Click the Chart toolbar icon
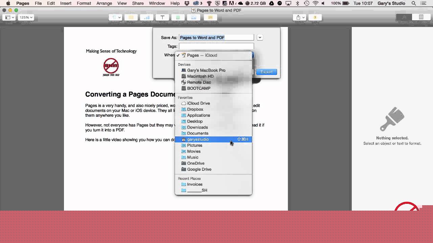This screenshot has width=433, height=243. pos(147,17)
